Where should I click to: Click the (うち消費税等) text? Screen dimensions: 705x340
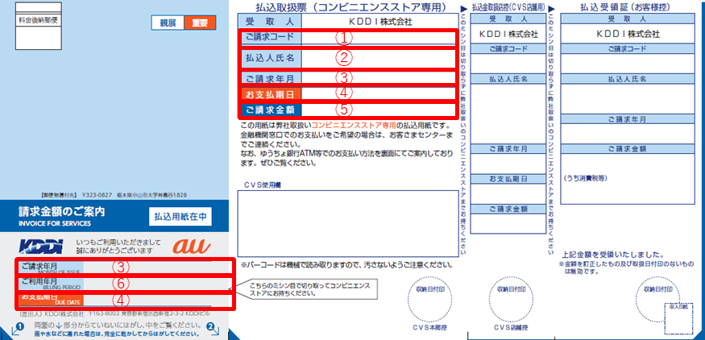[x=586, y=179]
